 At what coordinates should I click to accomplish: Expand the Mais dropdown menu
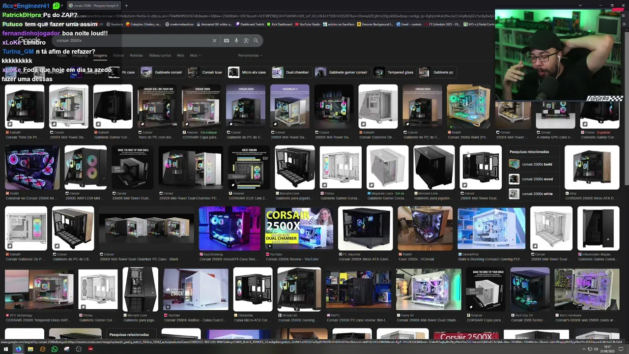pyautogui.click(x=195, y=56)
